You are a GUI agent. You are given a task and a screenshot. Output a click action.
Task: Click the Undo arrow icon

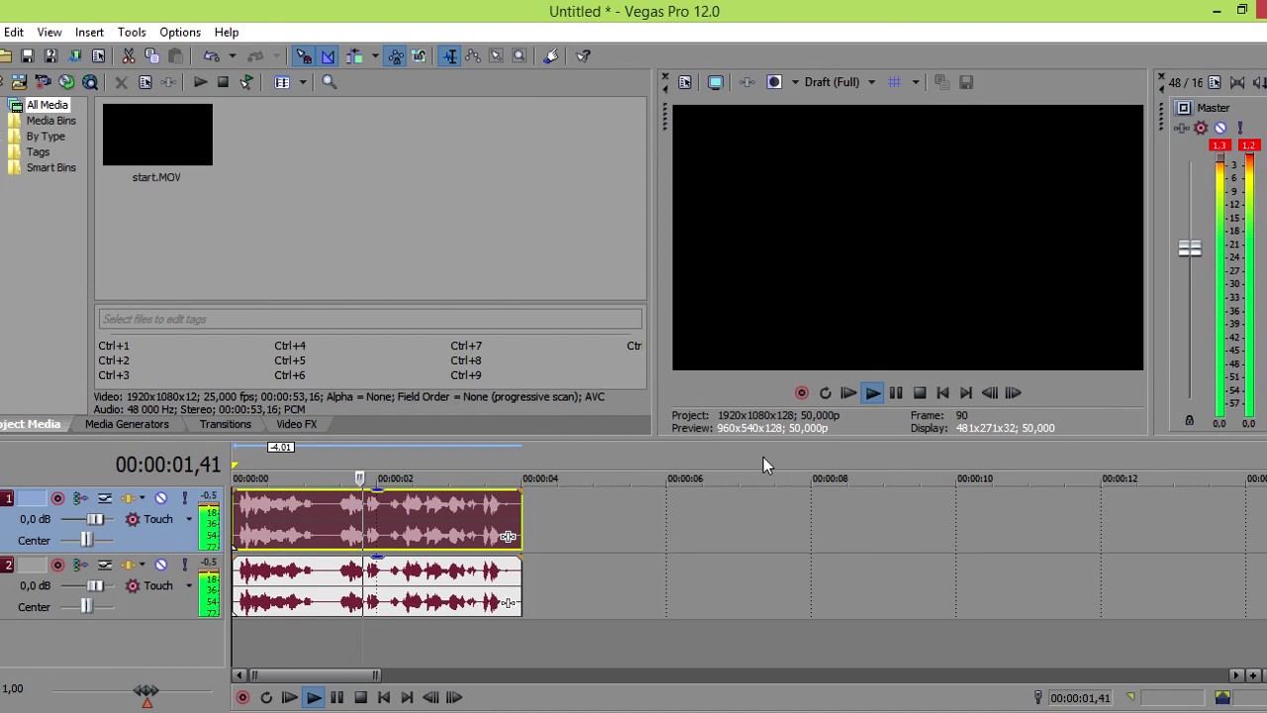(211, 56)
